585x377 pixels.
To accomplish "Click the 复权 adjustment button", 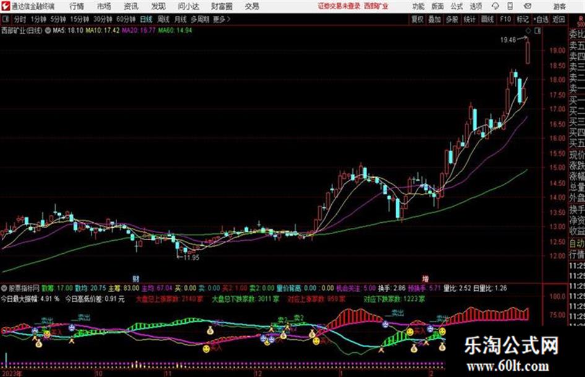I will 417,19.
